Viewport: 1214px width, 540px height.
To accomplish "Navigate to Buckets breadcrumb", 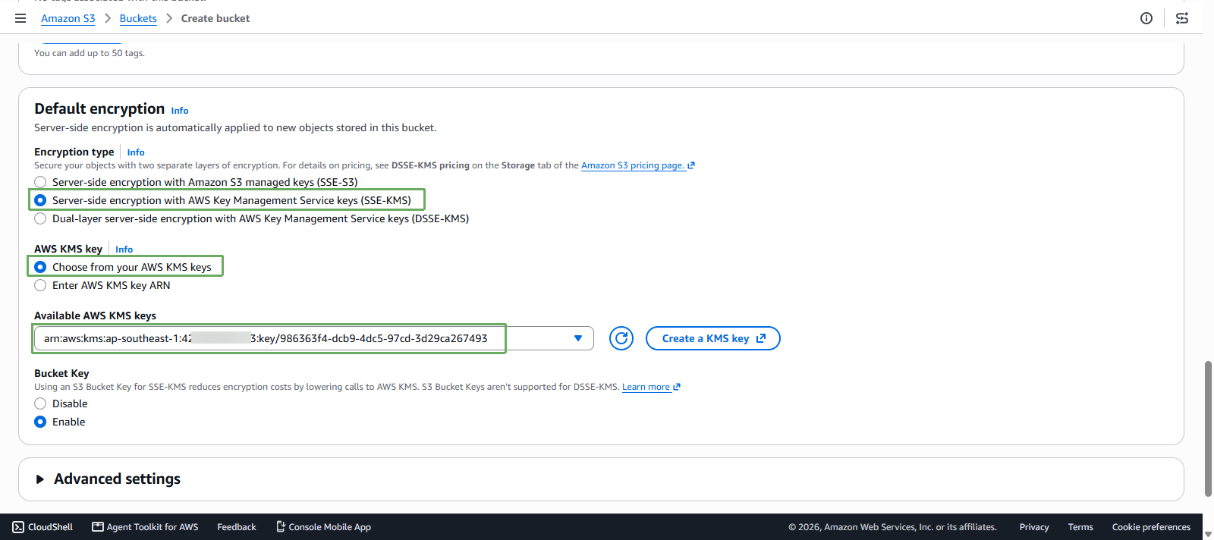I will point(138,18).
